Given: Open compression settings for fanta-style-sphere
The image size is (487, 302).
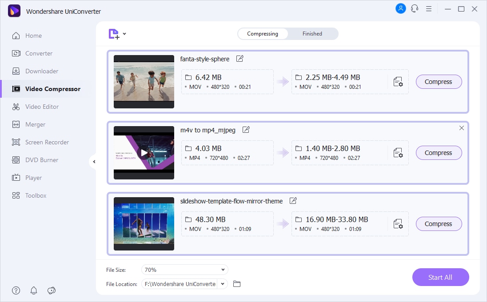Looking at the screenshot, I should (x=398, y=82).
